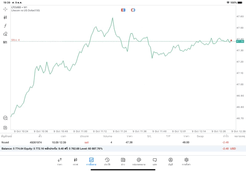
Task: Tap Litecoin vs US Dollar description
Action: tap(25, 10)
